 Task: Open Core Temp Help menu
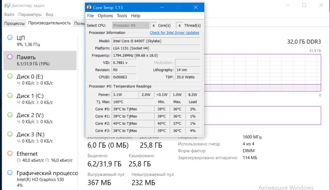(x=136, y=16)
